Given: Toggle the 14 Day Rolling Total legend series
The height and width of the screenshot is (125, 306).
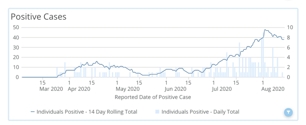Looking at the screenshot, I should pos(87,112).
